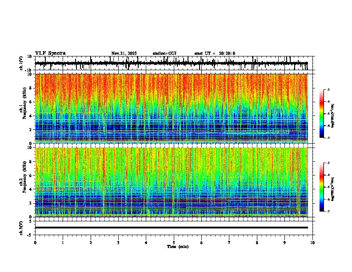Click the "-5" tick on ch.3(V) axis
Image resolution: width=352 pixels, height=272 pixels.
coord(30,235)
